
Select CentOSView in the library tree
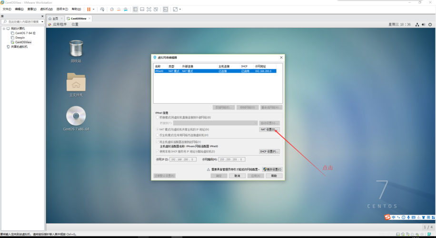(23, 42)
